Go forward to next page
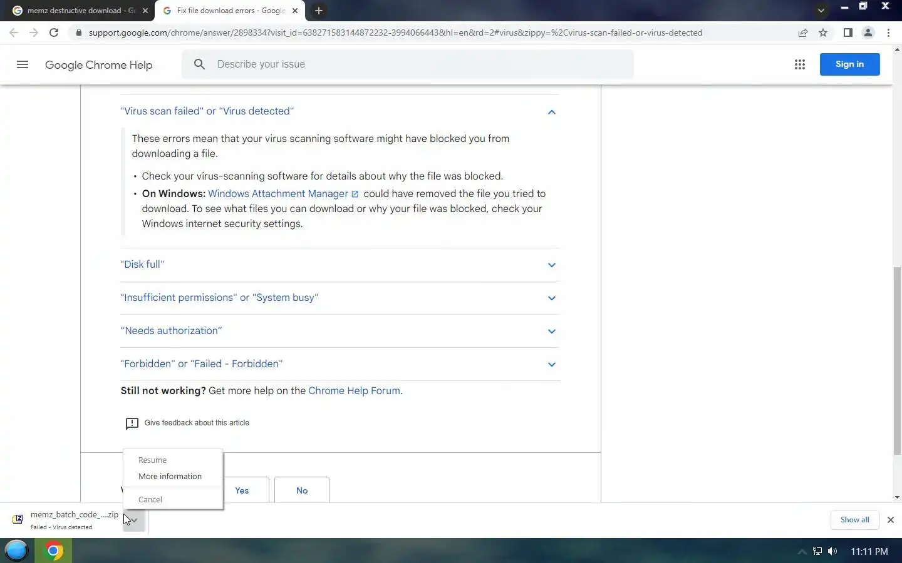This screenshot has width=902, height=563. (34, 33)
